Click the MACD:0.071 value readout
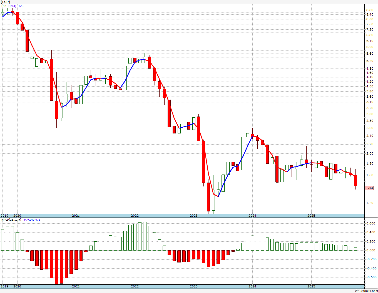The width and height of the screenshot is (378, 293). click(32, 220)
